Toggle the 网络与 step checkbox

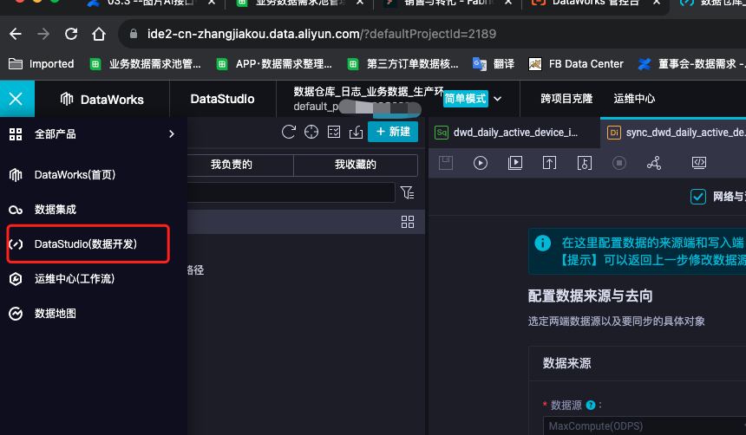click(698, 197)
